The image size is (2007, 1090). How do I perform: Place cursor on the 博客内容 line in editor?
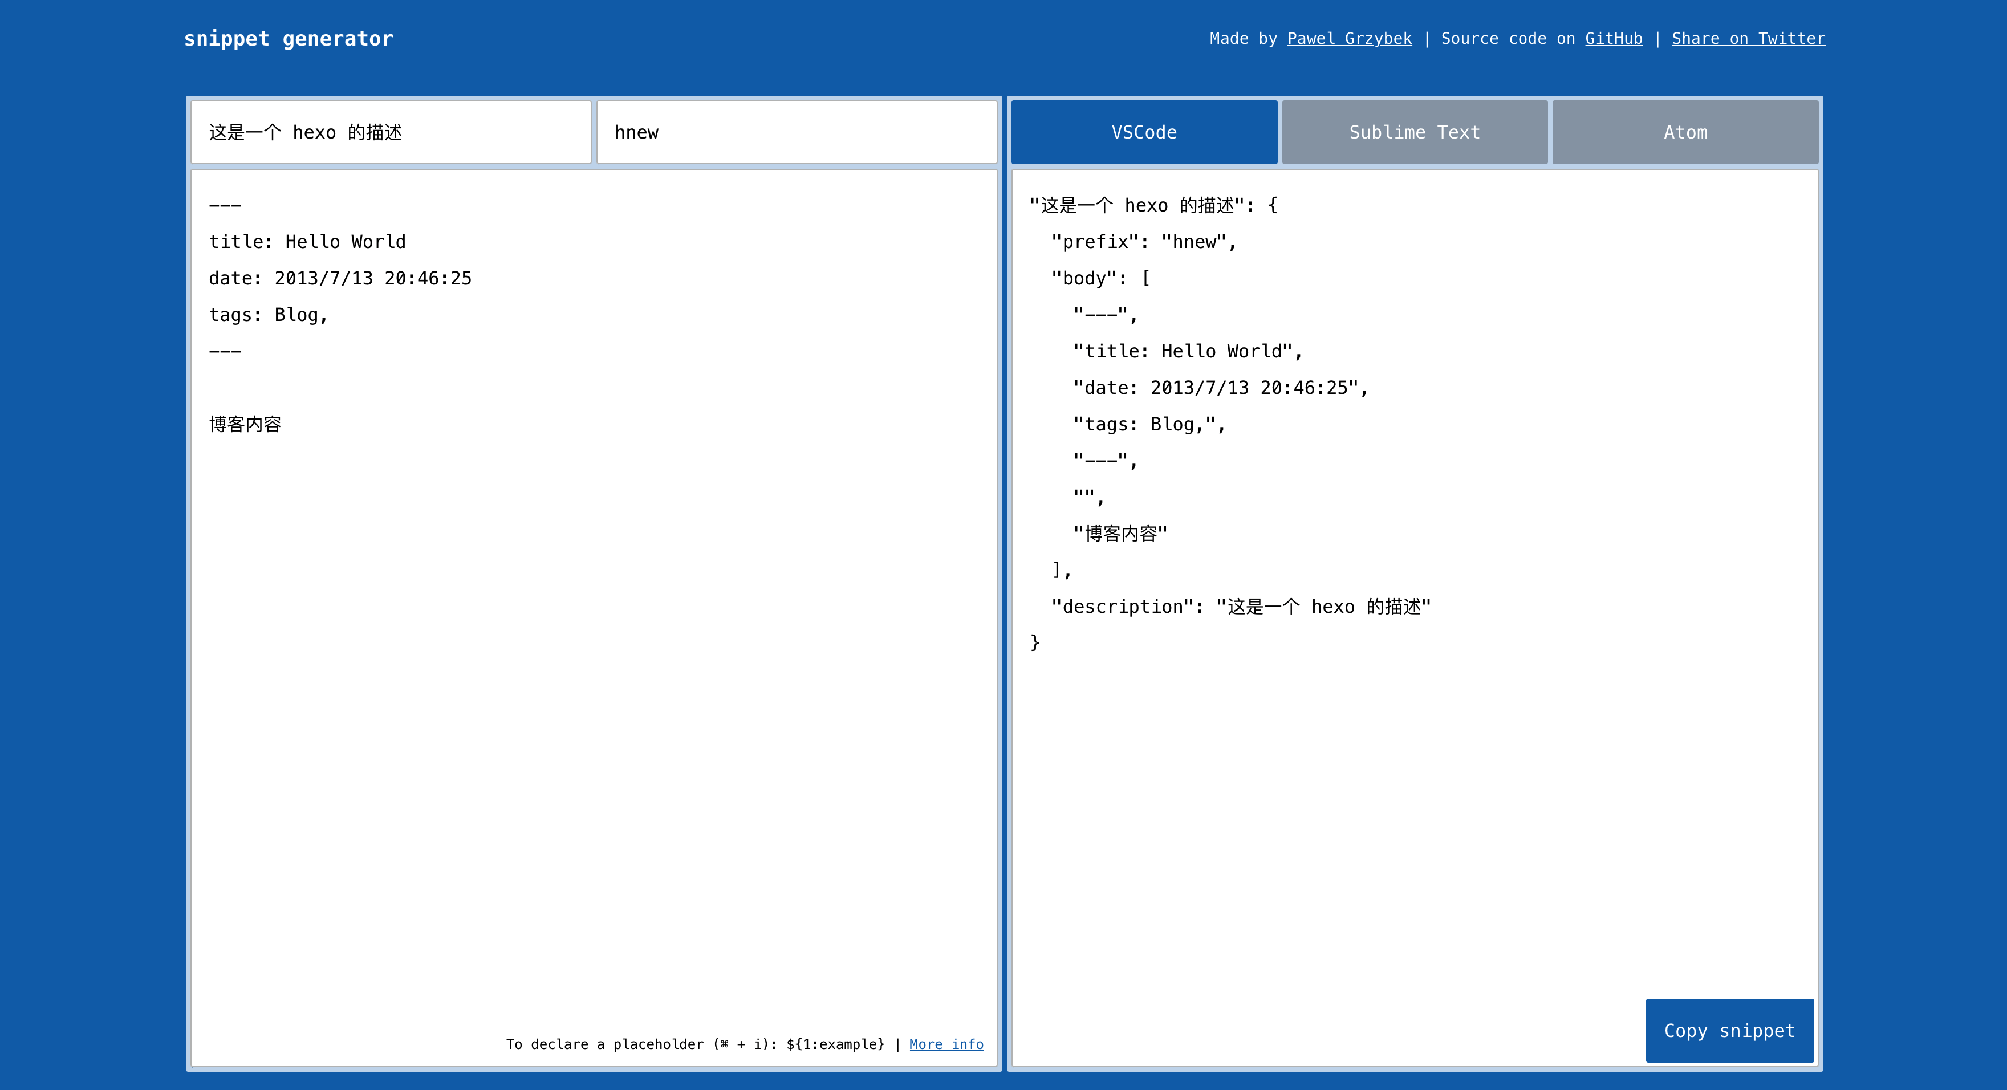(x=245, y=424)
